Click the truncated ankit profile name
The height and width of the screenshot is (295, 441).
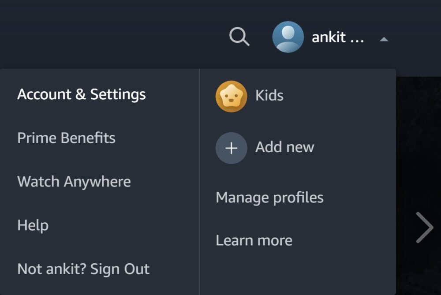(329, 37)
